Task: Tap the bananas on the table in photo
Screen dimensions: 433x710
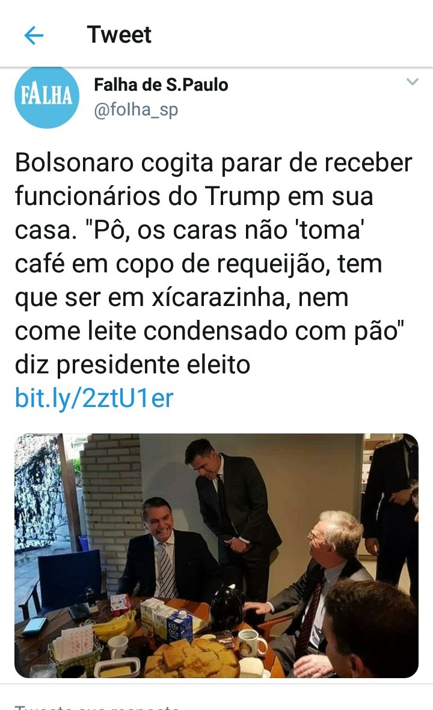Action: 114,625
